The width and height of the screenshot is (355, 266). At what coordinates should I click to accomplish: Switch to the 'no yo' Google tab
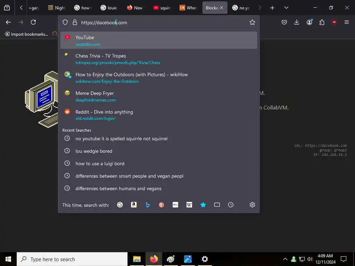tap(241, 8)
